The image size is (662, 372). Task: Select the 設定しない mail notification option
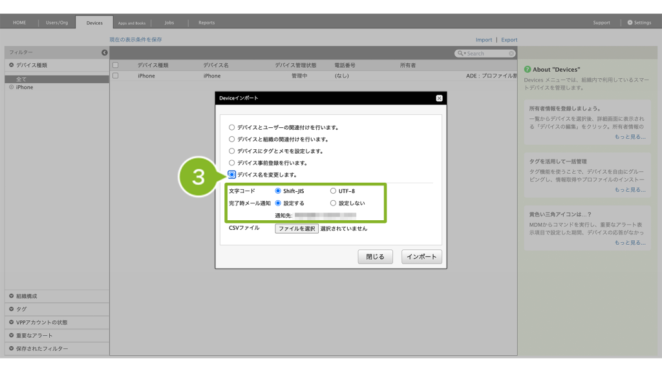[x=333, y=203]
